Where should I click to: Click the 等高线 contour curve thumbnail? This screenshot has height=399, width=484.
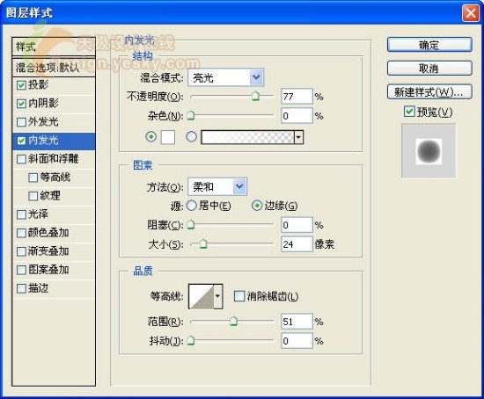tap(202, 296)
